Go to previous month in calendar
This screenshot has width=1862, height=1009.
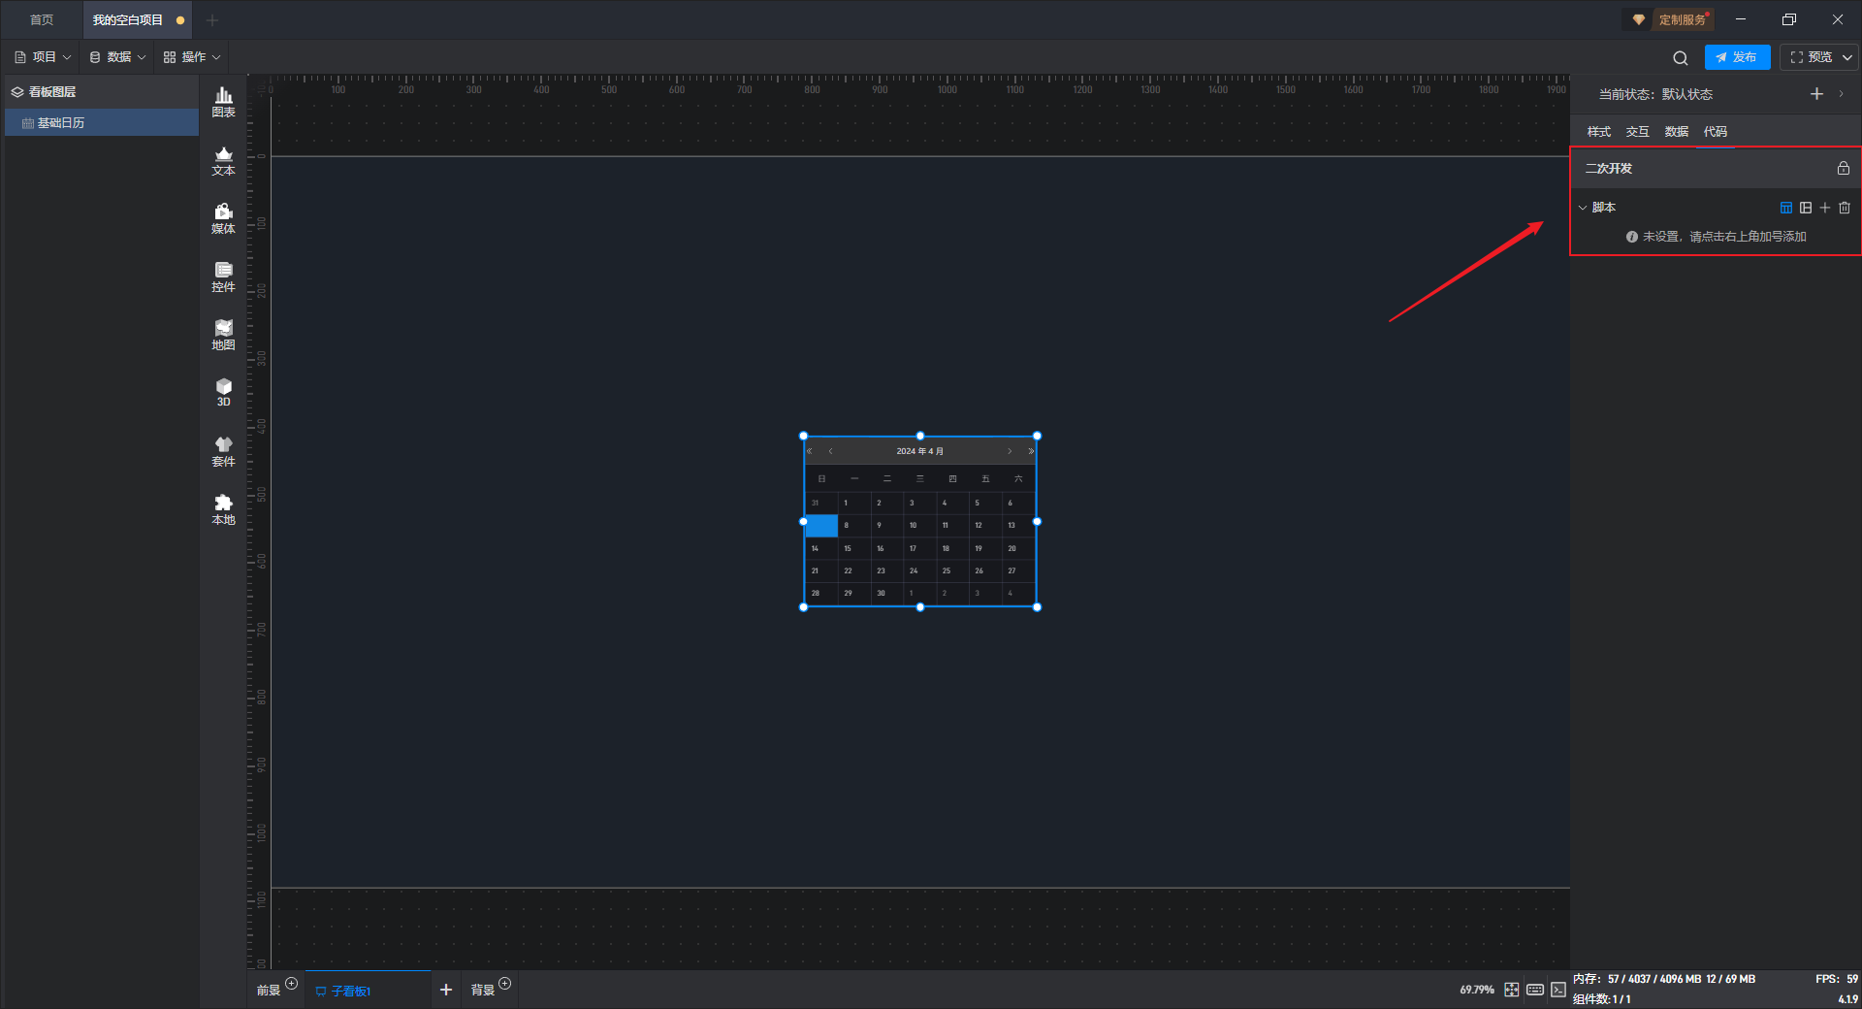(x=830, y=451)
